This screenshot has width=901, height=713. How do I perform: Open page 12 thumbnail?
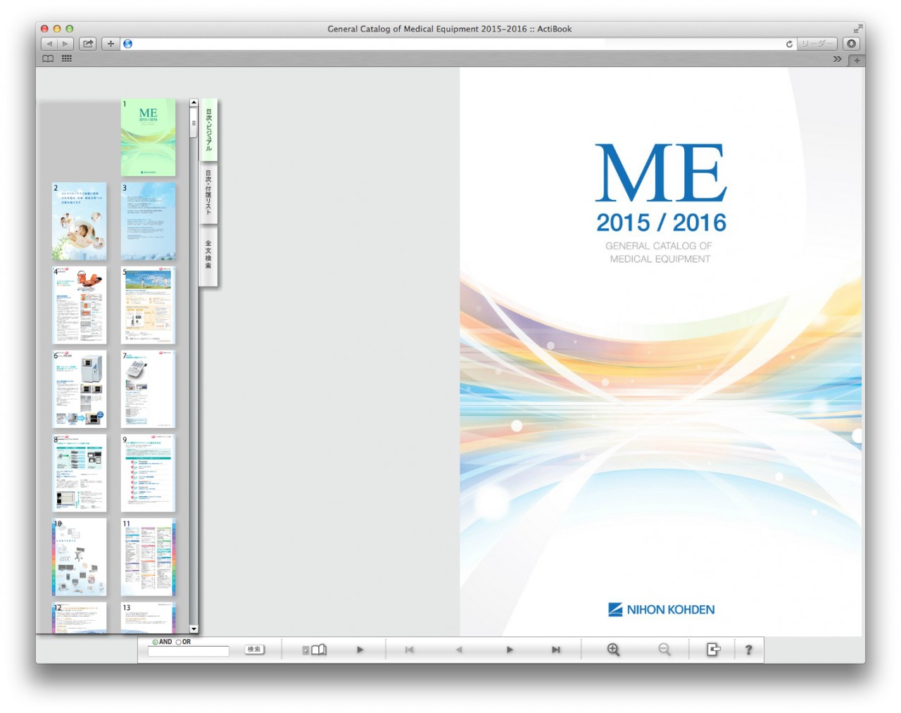pyautogui.click(x=80, y=618)
